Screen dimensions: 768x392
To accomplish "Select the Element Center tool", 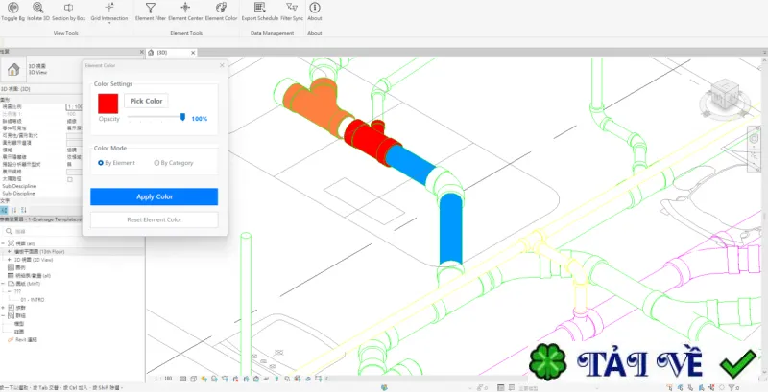I will [185, 12].
